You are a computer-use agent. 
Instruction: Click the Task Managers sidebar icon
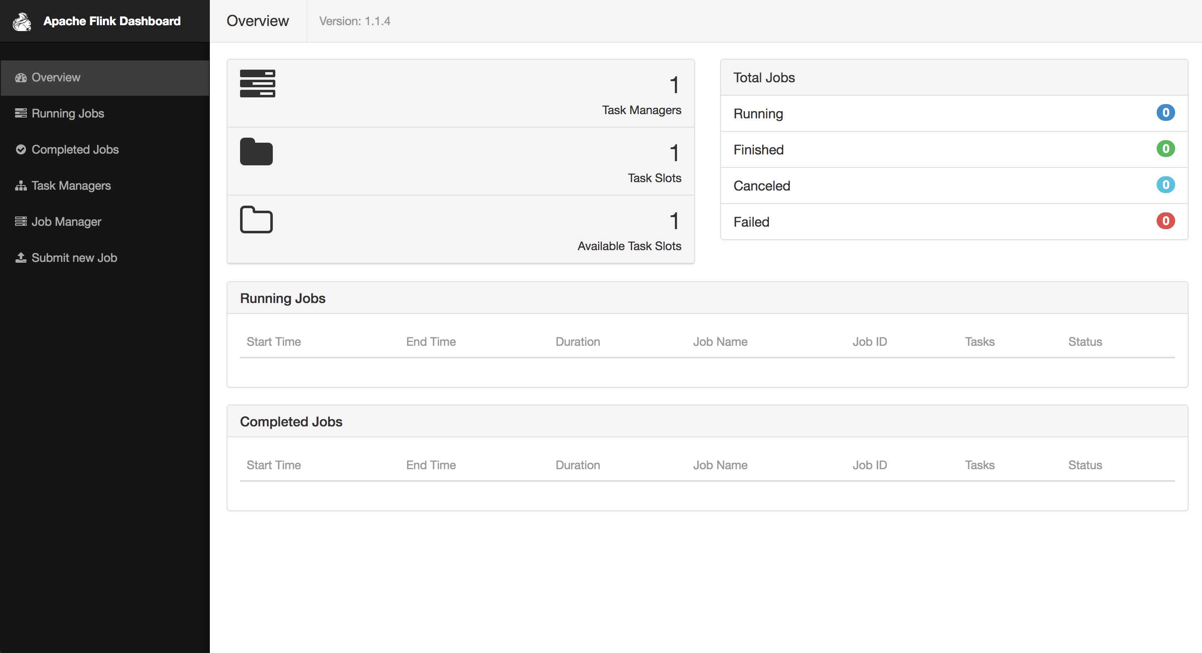(x=21, y=185)
